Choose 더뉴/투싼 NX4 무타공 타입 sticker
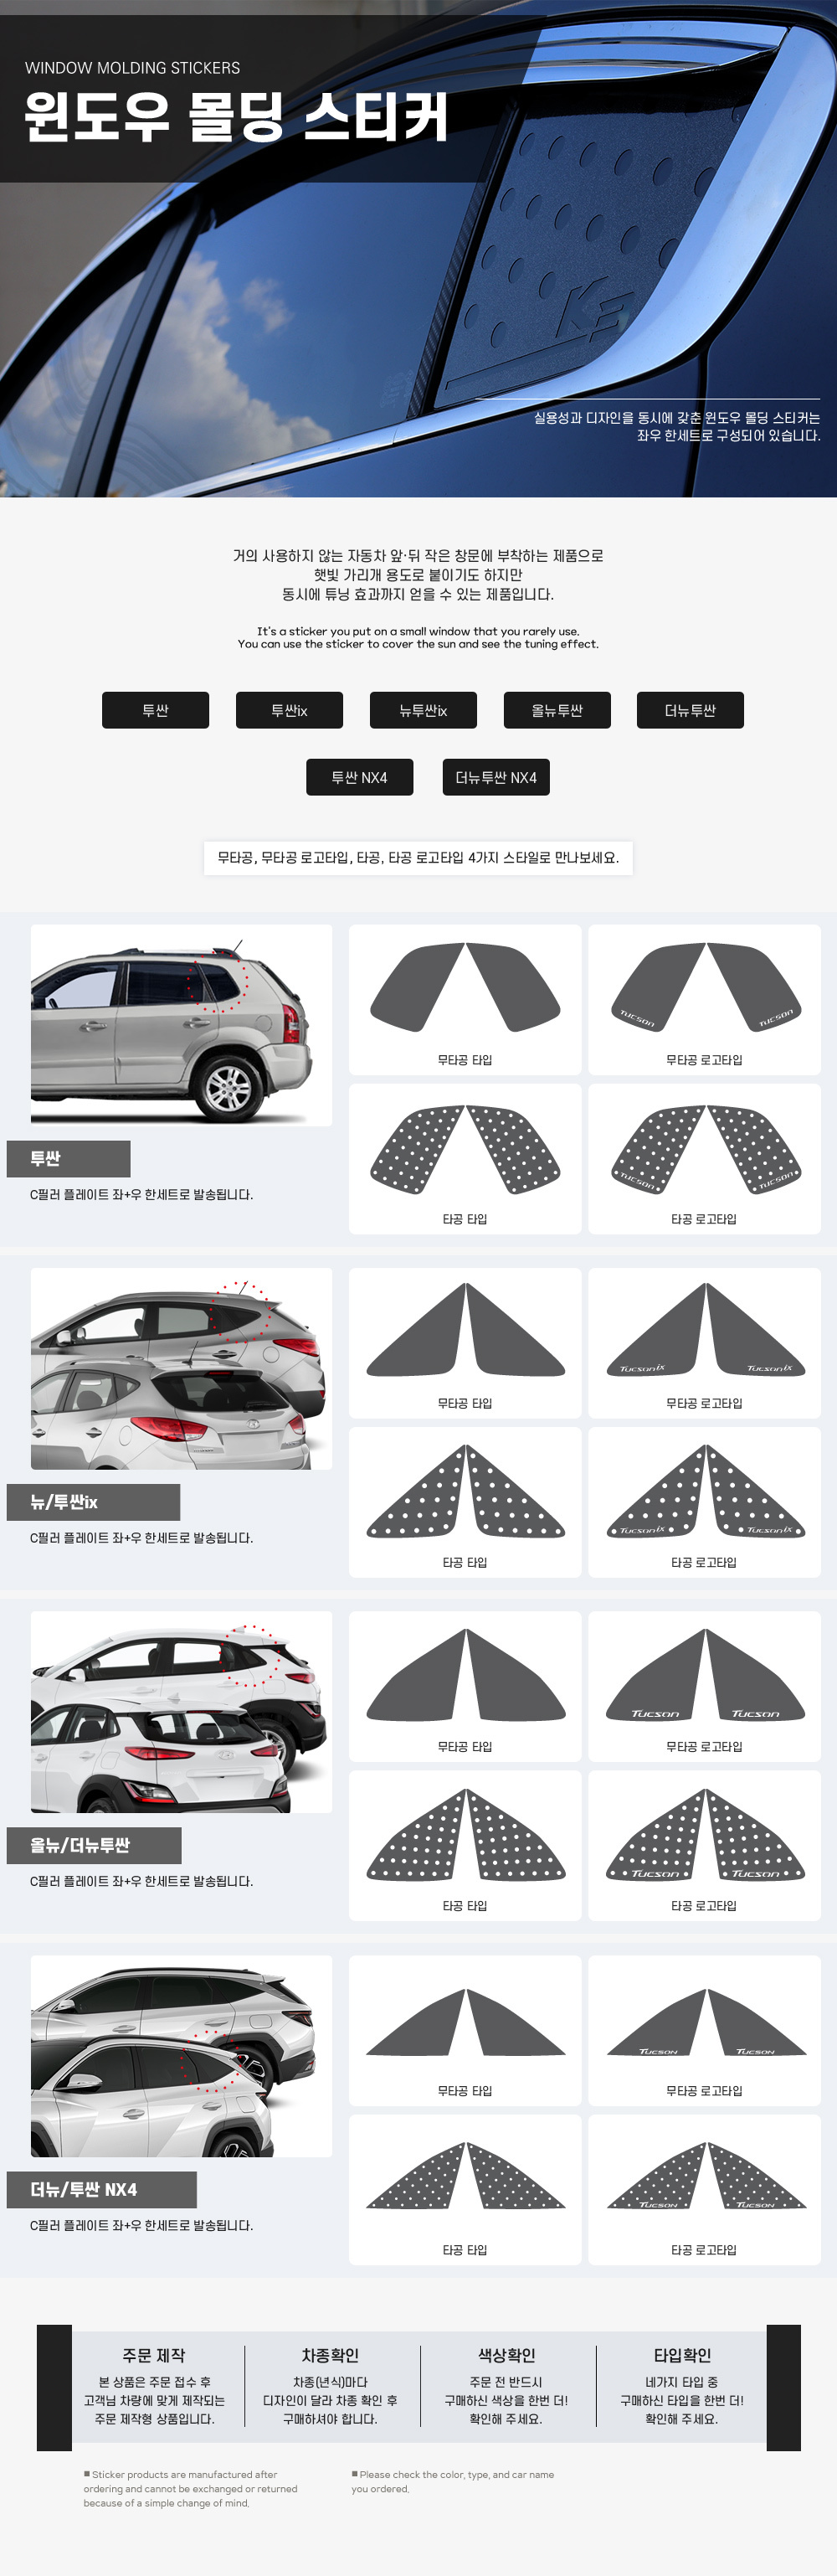The image size is (837, 2576). tap(465, 2031)
